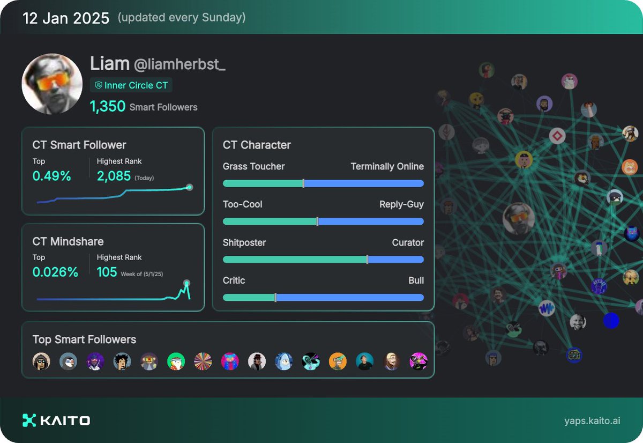Click the Shitposter / Curator slider handle

[367, 260]
